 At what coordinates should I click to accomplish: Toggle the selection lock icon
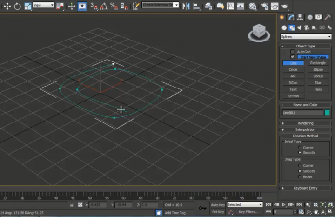click(x=71, y=204)
